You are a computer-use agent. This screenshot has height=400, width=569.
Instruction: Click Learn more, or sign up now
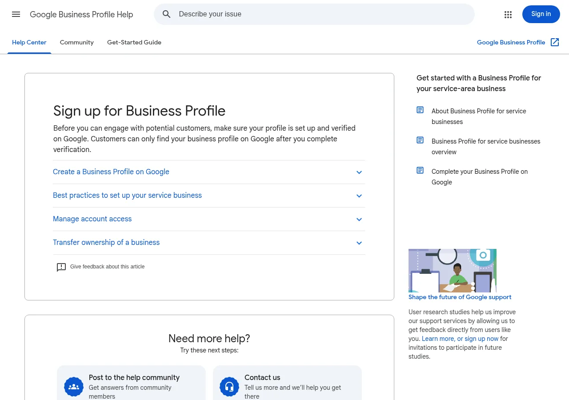[x=460, y=339]
